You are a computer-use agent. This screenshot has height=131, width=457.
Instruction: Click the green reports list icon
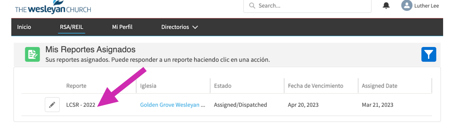33,54
